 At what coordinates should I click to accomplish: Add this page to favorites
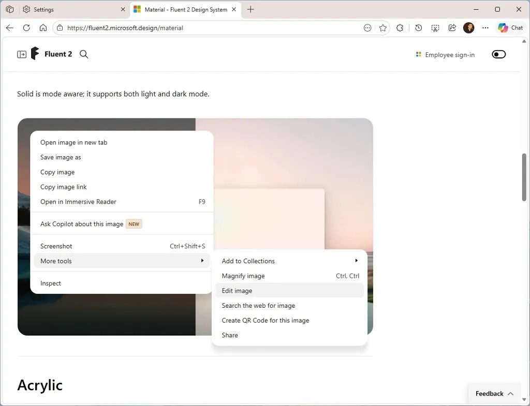pos(383,28)
